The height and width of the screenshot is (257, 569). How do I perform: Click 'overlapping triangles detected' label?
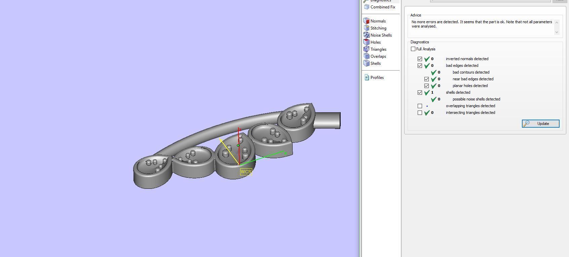pos(470,106)
